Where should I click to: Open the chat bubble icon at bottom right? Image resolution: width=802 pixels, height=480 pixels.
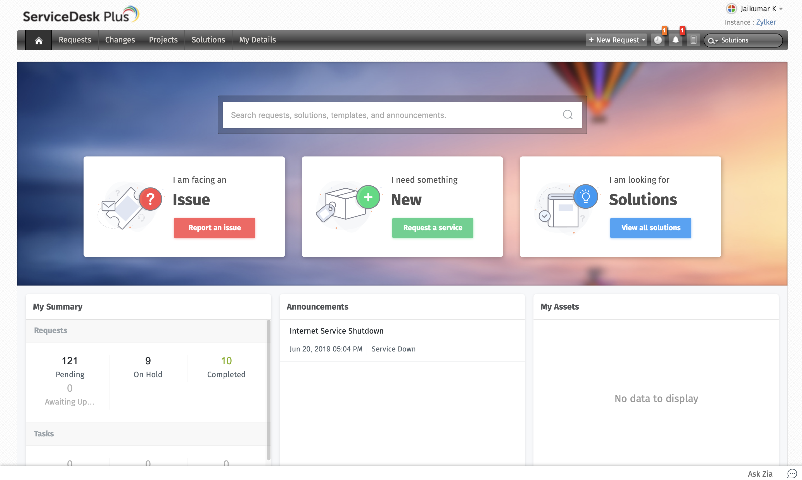click(791, 474)
